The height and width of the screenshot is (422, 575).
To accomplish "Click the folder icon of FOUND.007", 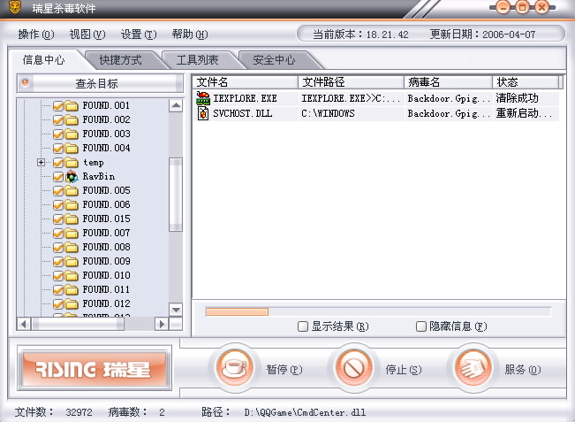I will [72, 234].
